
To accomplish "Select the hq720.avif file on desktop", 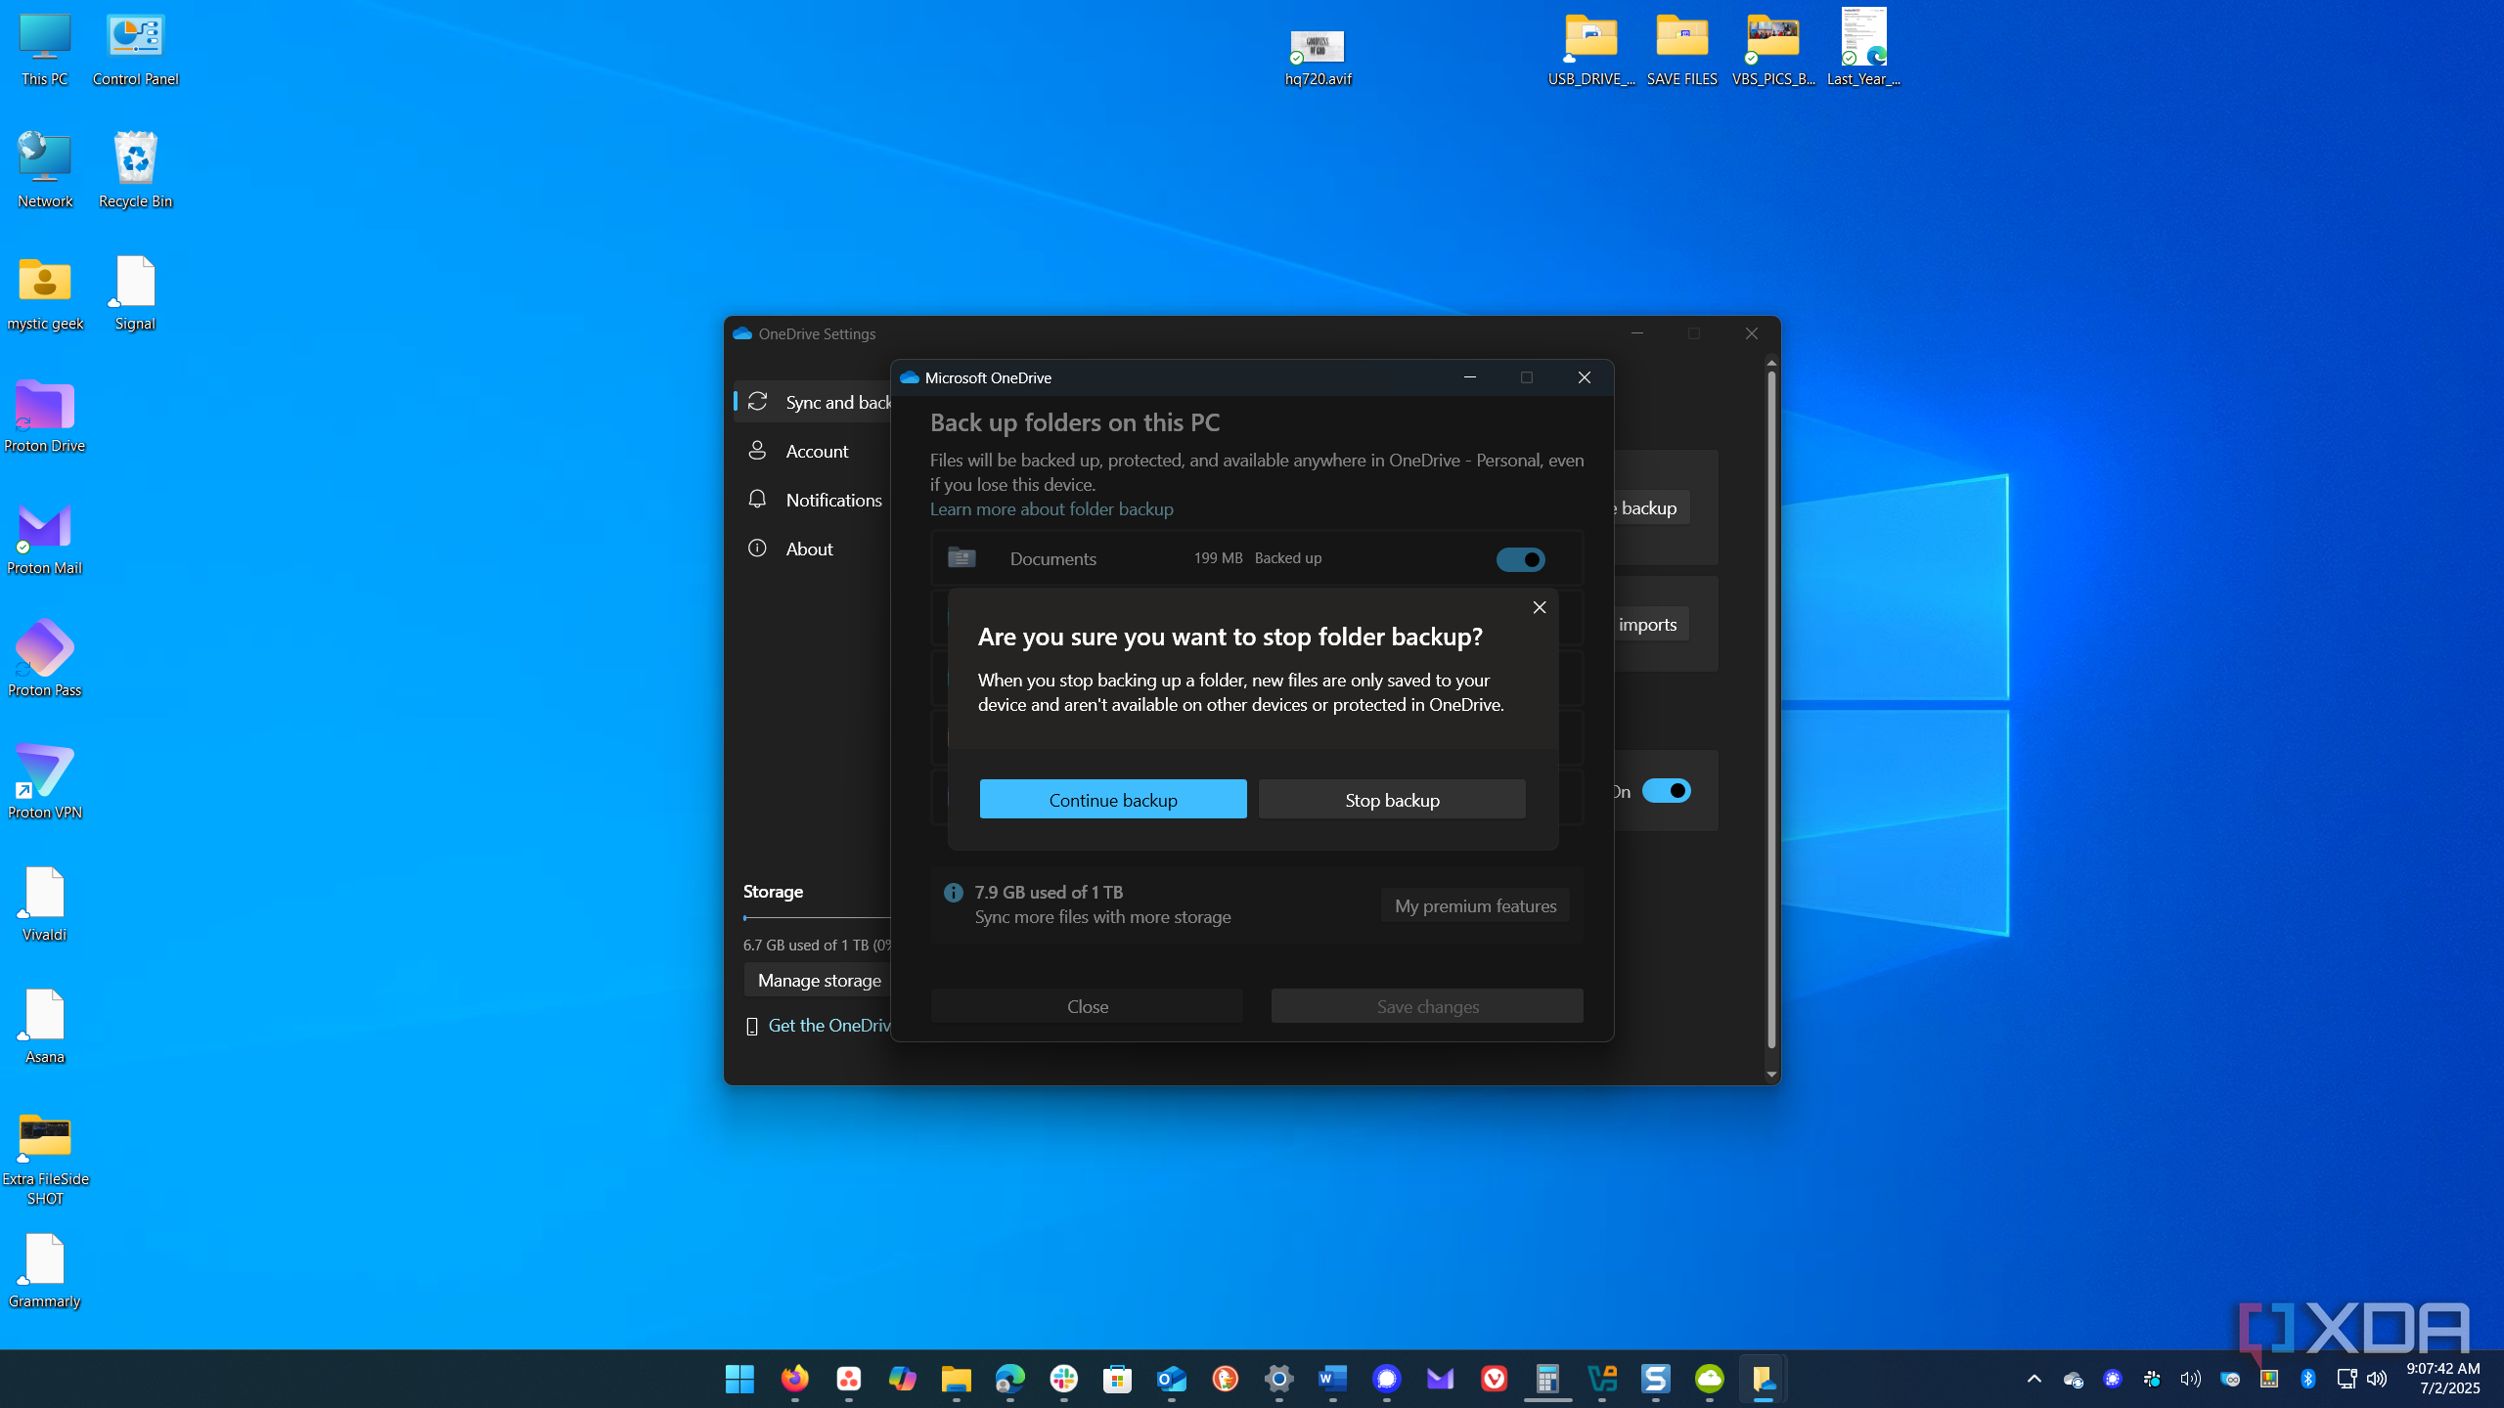I will [1318, 57].
